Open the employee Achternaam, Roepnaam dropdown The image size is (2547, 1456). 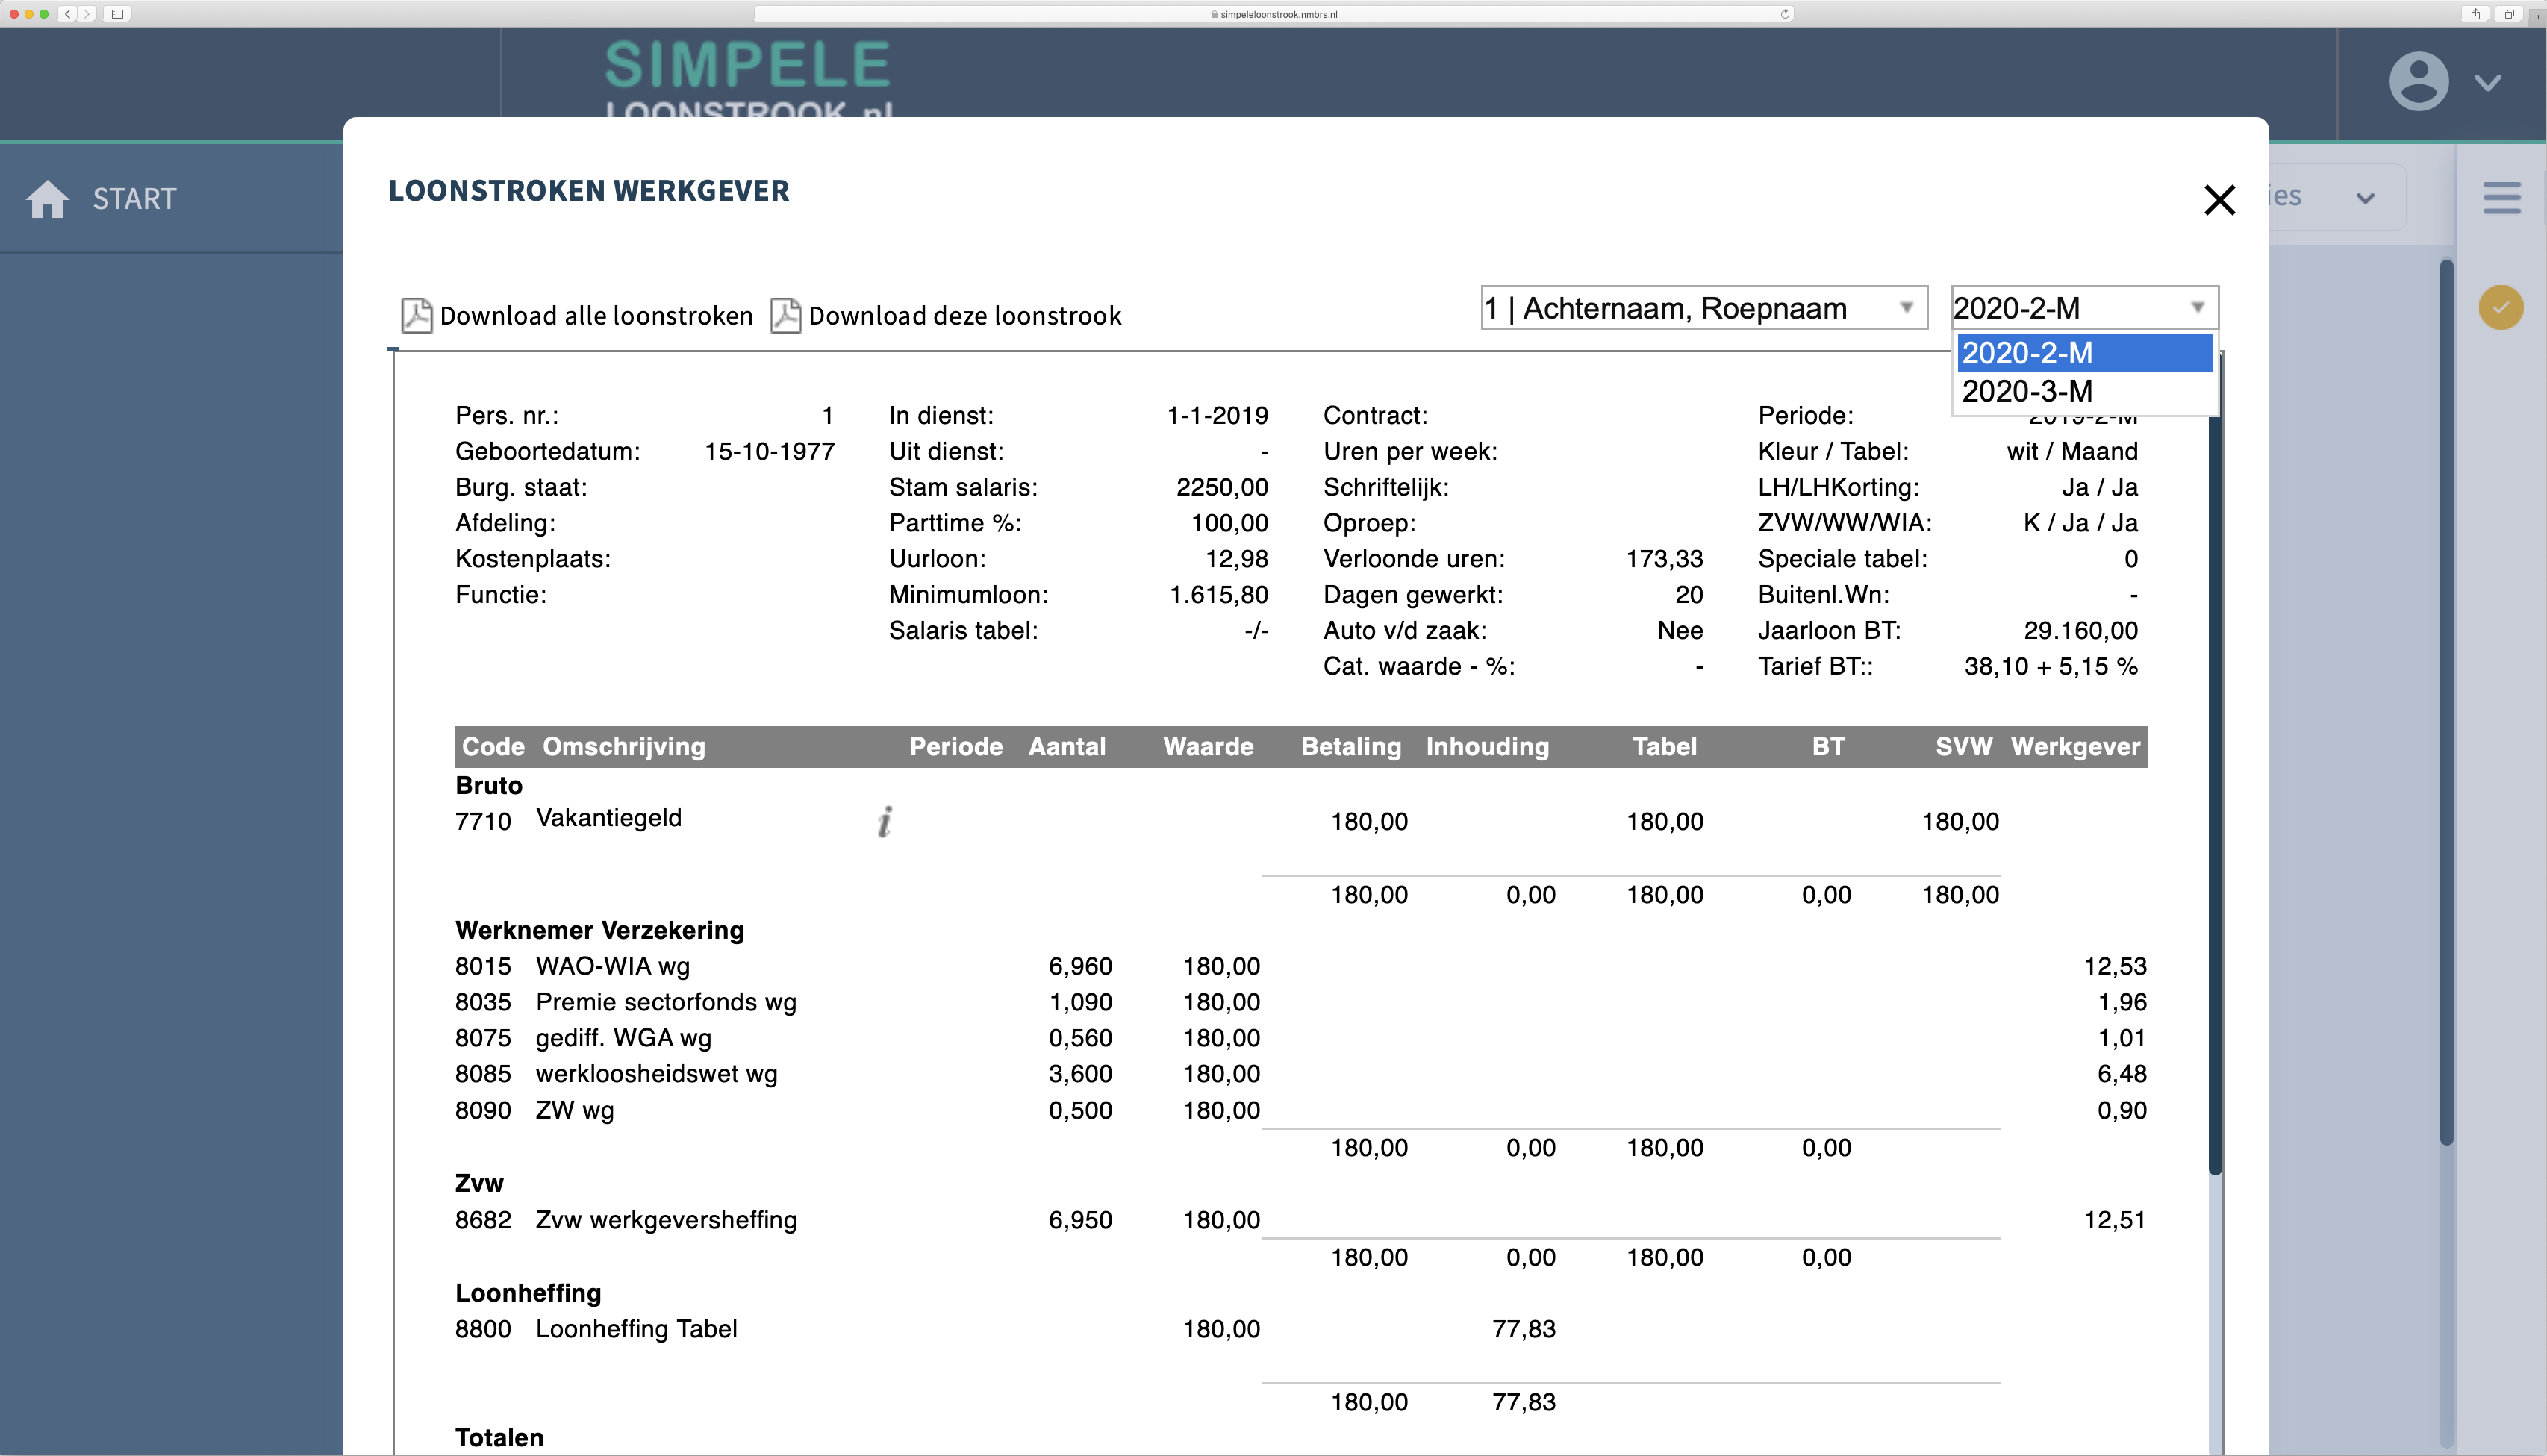point(1703,308)
